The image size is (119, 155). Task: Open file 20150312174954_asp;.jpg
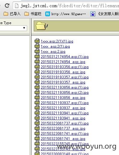(63, 62)
